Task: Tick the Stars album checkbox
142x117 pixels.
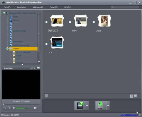Action: click(x=70, y=22)
